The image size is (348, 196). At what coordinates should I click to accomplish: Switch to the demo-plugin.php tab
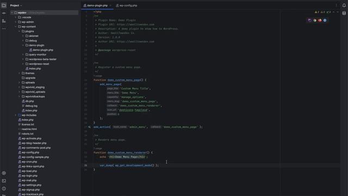[x=97, y=5]
